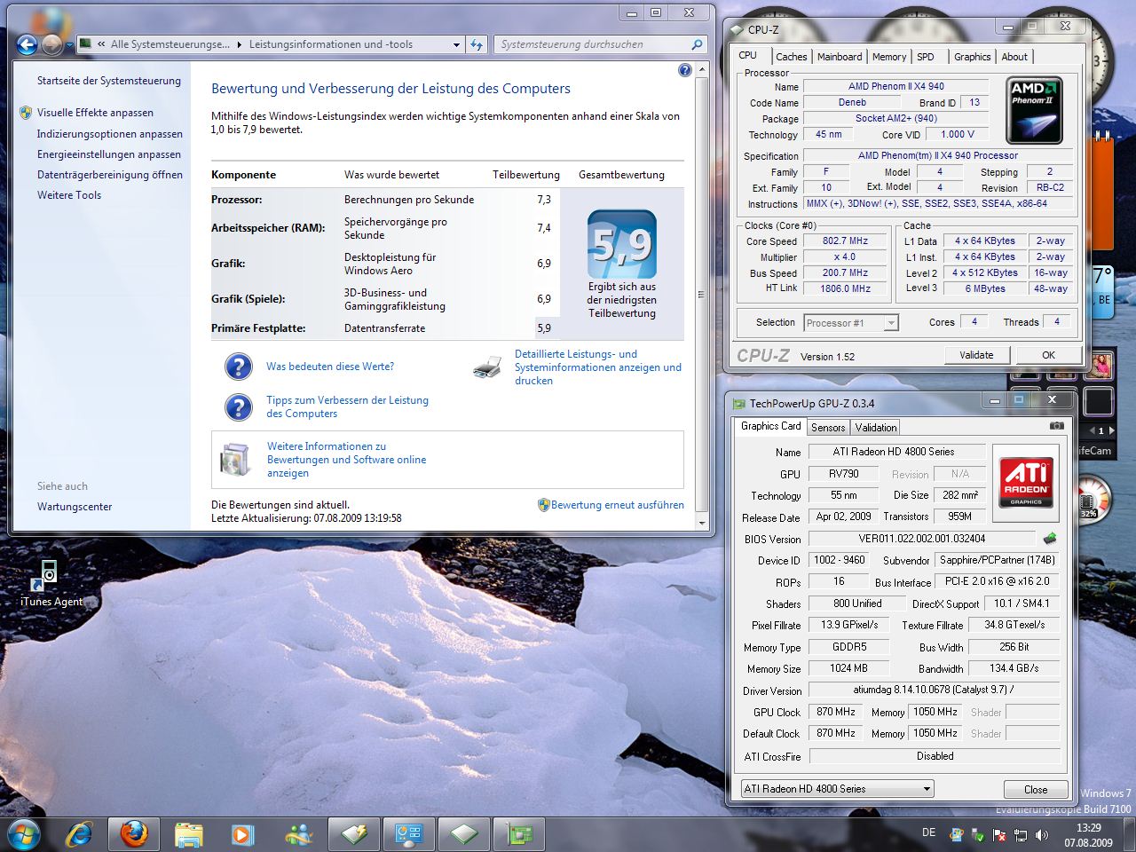Expand the ATI Radeon HD 4800 dropdown
1136x852 pixels.
[x=926, y=789]
